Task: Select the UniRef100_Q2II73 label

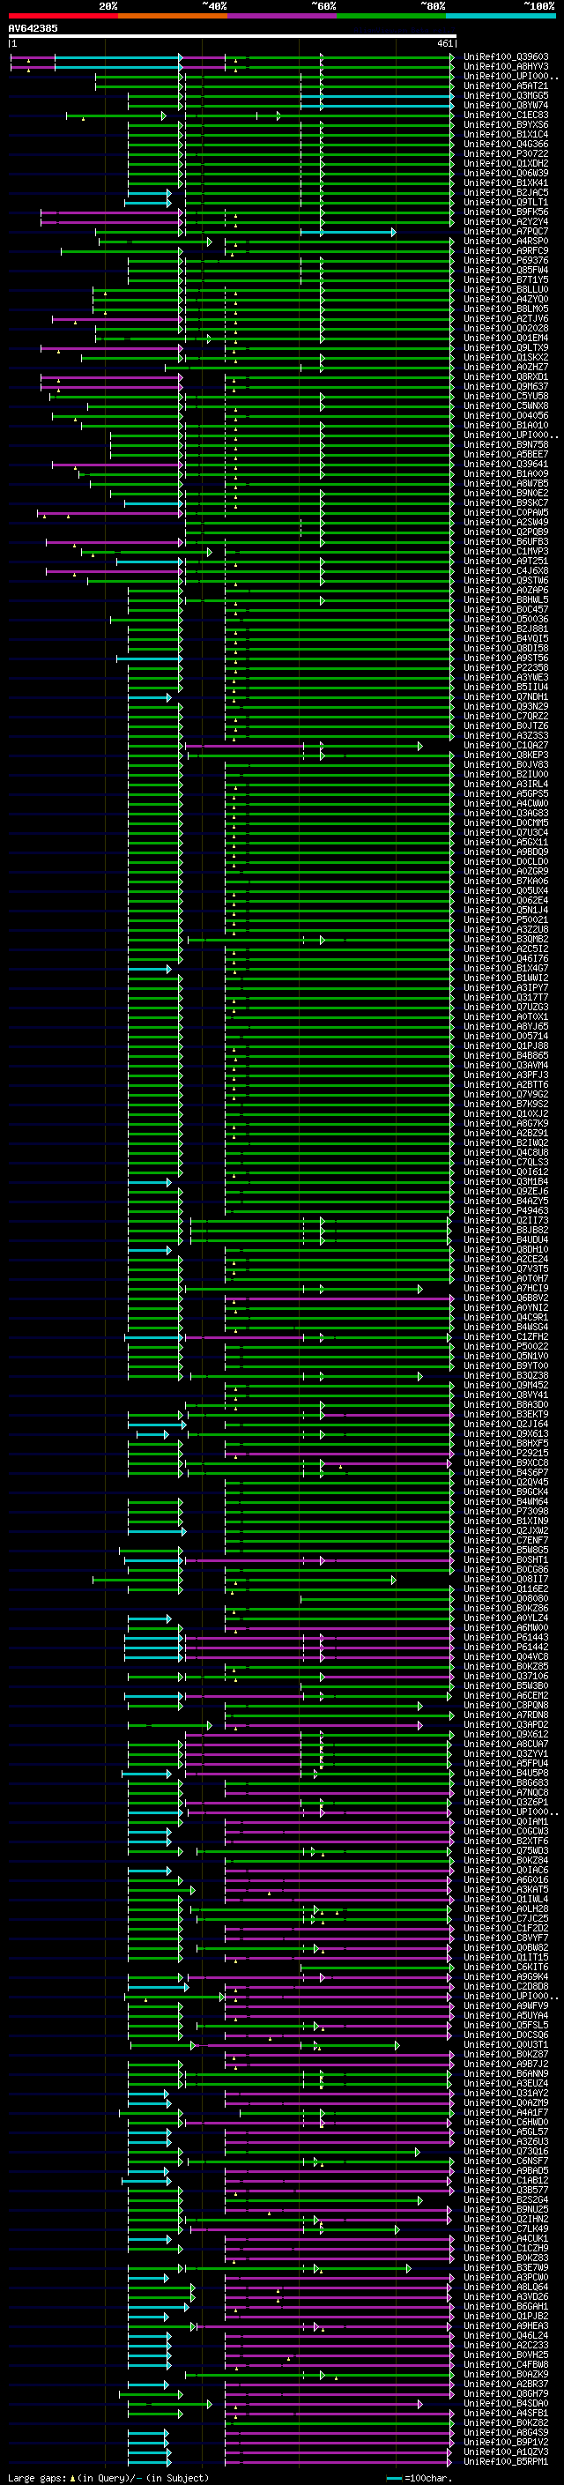Action: tap(506, 1220)
